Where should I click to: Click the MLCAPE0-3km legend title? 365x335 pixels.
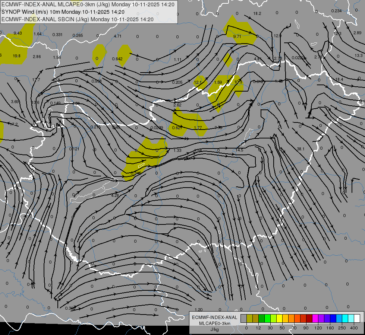[214, 323]
